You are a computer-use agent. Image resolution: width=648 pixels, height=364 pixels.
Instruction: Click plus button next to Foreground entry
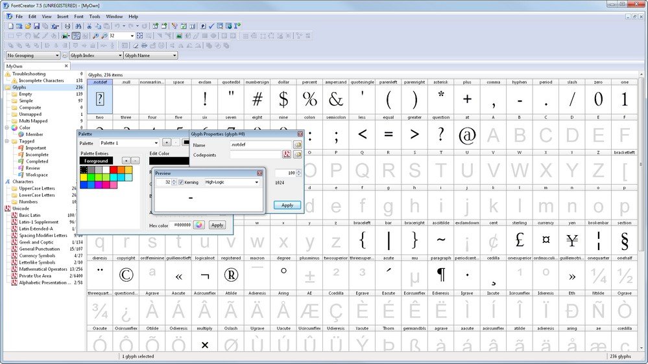pos(126,161)
